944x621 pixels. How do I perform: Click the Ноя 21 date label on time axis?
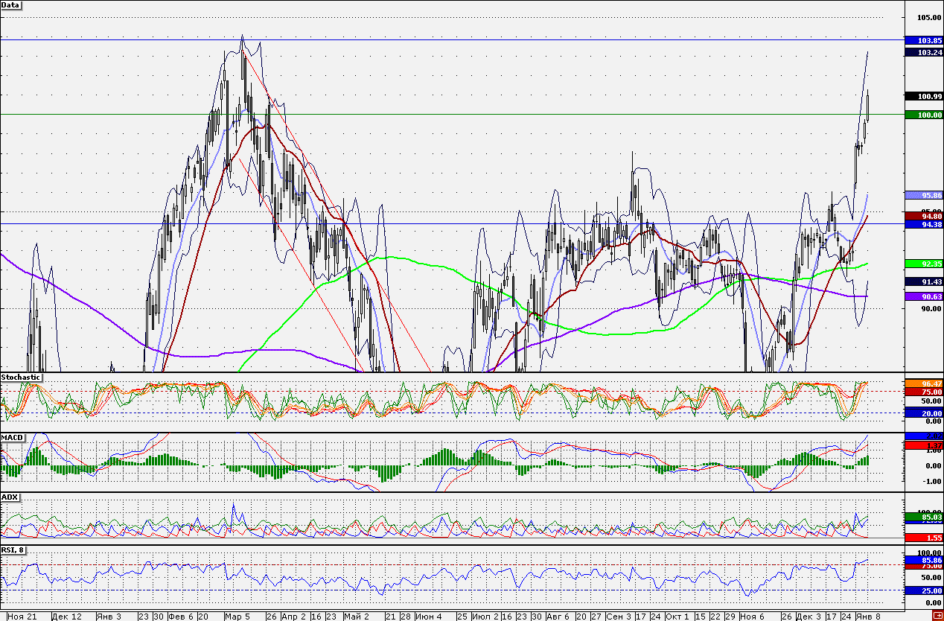click(x=23, y=617)
